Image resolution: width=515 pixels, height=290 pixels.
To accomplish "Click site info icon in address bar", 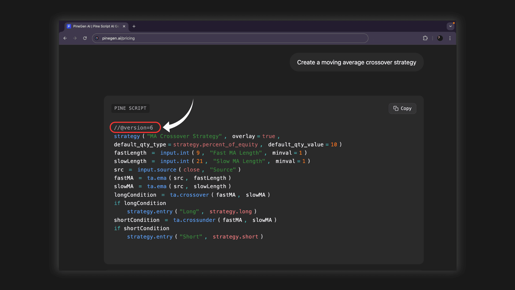I will click(97, 38).
